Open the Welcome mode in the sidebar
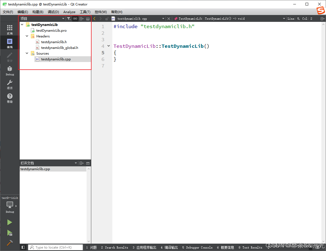This screenshot has height=251, width=326. tap(10, 30)
